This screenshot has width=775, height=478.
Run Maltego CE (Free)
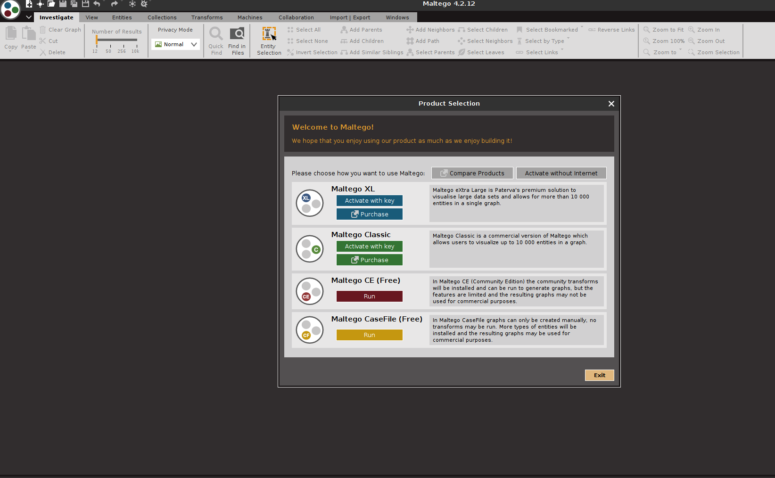coord(369,297)
